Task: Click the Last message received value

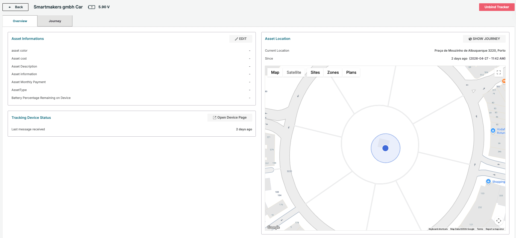Action: [x=244, y=129]
